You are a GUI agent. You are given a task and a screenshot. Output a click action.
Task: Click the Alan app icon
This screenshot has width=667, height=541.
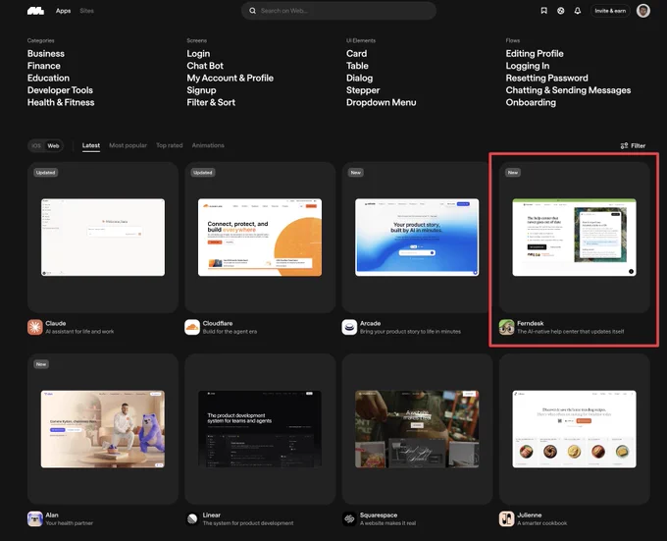click(x=35, y=518)
